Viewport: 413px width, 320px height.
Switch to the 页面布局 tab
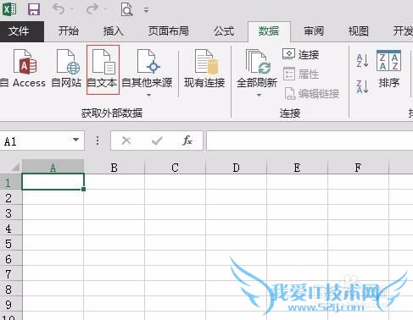pos(169,31)
